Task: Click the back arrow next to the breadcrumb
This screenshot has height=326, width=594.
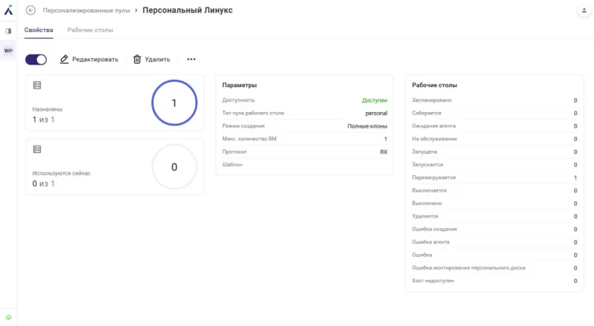Action: coord(30,10)
